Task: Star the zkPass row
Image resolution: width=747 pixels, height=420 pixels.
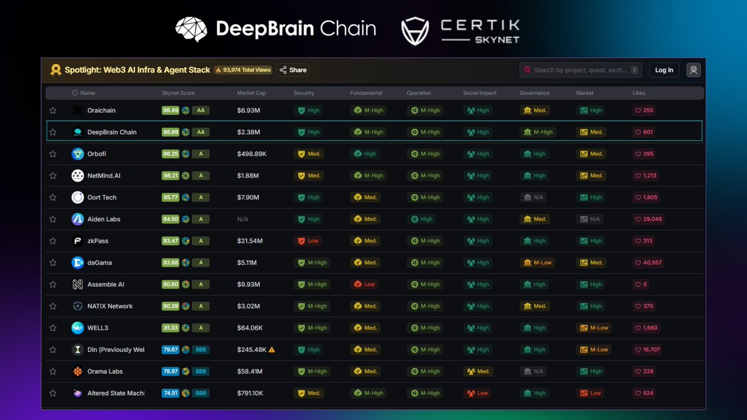Action: pos(53,241)
